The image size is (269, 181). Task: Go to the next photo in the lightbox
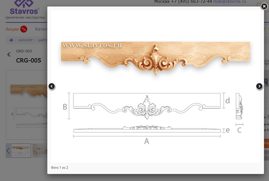[x=259, y=86]
